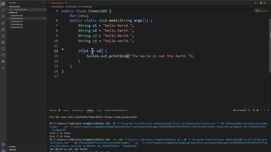Screen dimensions: 271x152
Task: Open the Extensions view in activity bar
Action: 3,30
